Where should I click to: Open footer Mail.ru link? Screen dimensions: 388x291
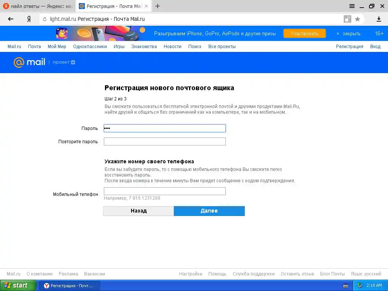(x=14, y=274)
